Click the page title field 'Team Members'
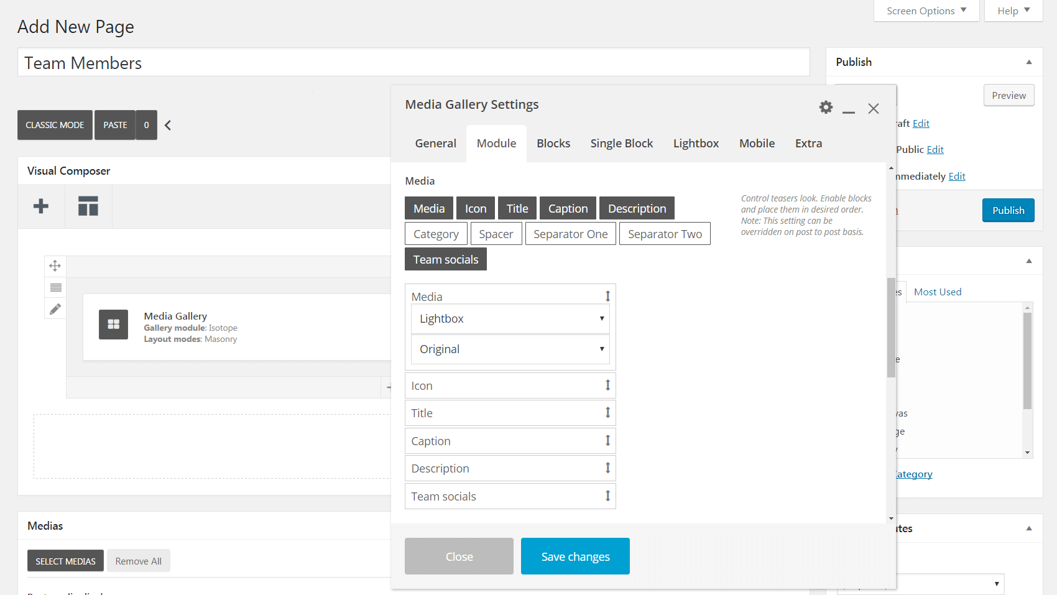The width and height of the screenshot is (1057, 595). coord(413,62)
